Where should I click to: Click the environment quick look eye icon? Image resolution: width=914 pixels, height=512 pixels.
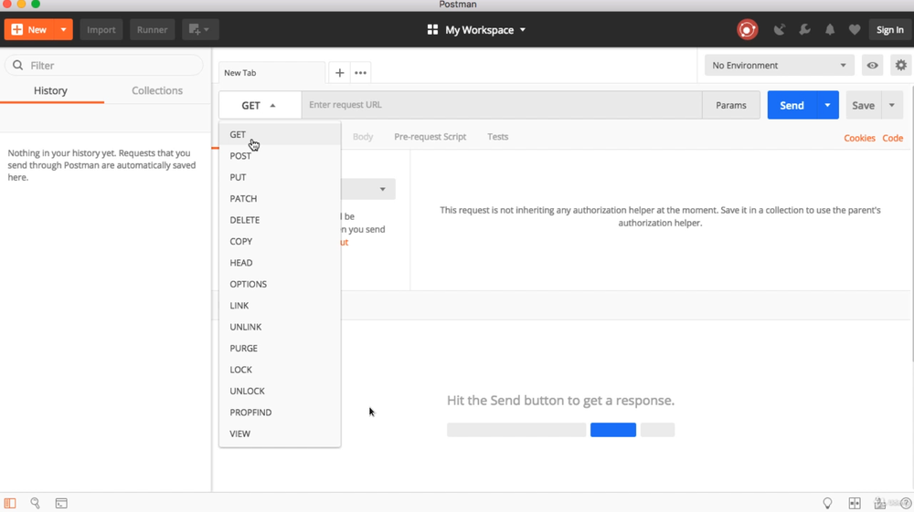[x=873, y=66]
